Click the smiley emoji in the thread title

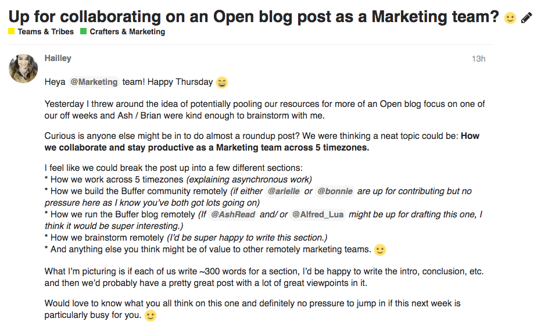(x=510, y=17)
